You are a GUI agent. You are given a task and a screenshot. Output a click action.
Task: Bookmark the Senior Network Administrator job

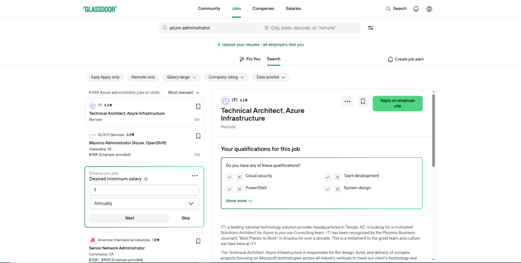(x=198, y=242)
